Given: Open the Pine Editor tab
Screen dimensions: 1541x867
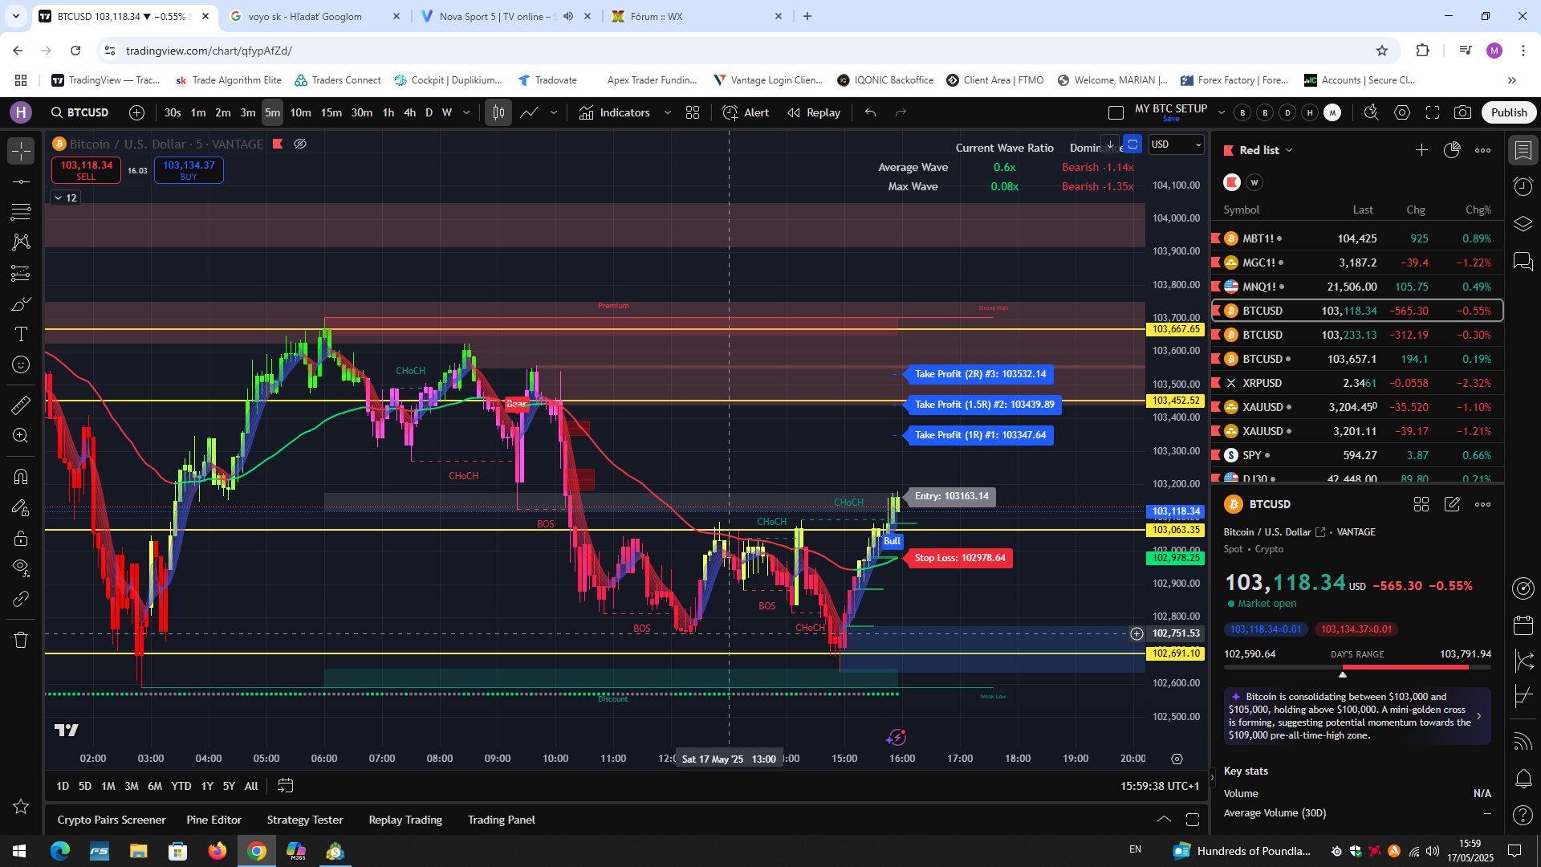Looking at the screenshot, I should coord(213,820).
